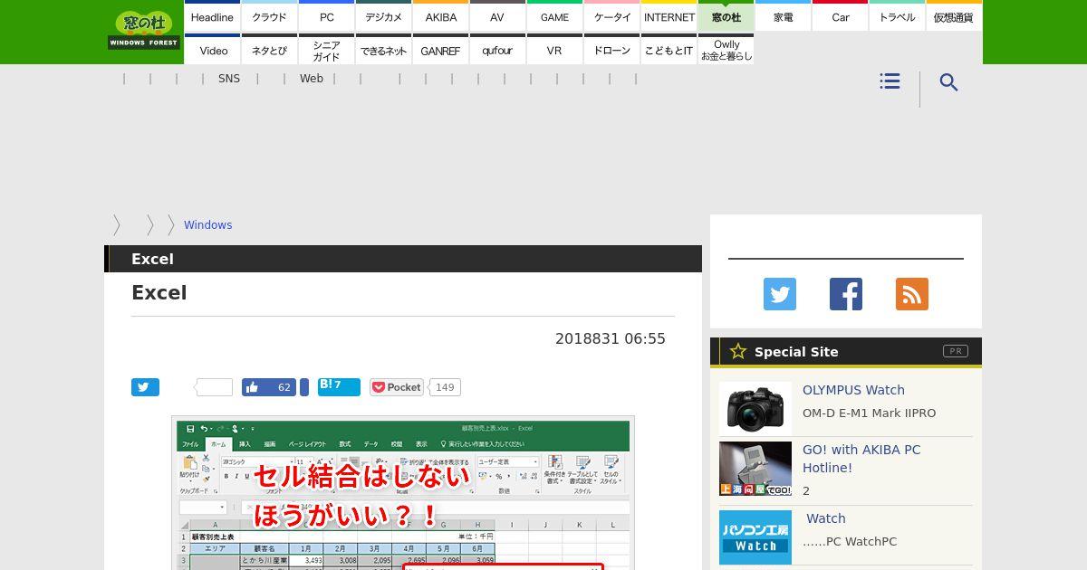Click the Excel article screenshot image
The height and width of the screenshot is (570, 1087).
pos(403,493)
